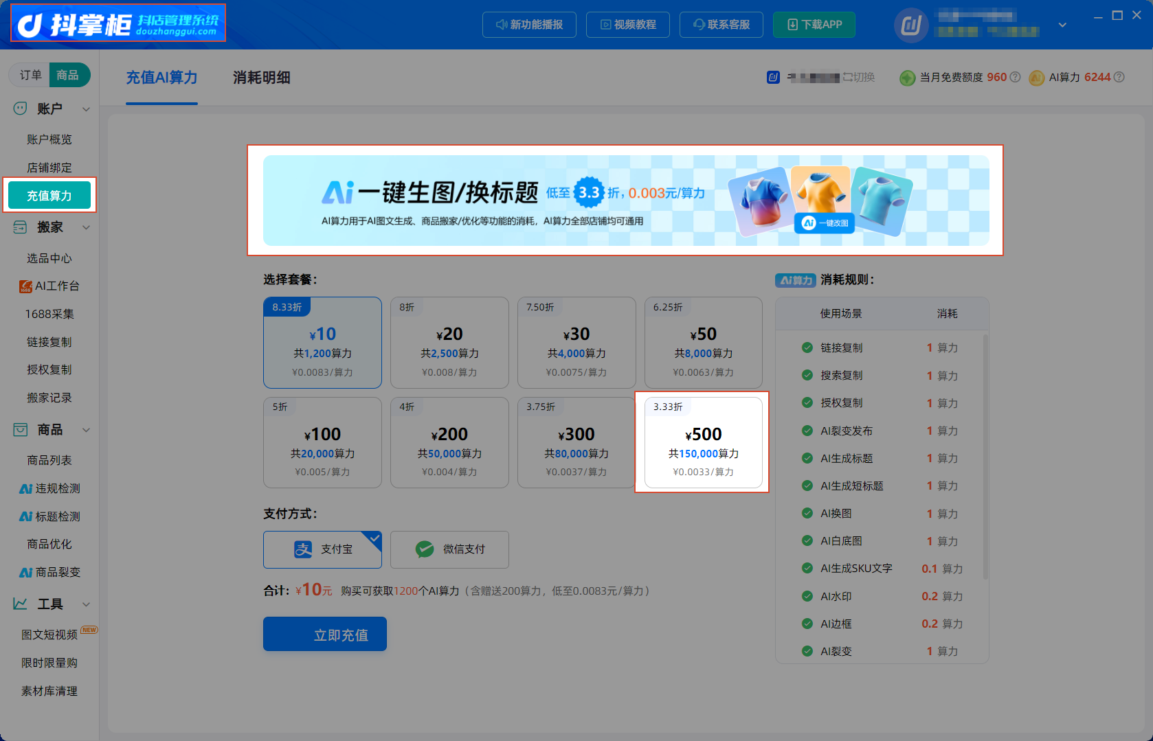Open 视频教程 in header
The image size is (1153, 741).
628,25
